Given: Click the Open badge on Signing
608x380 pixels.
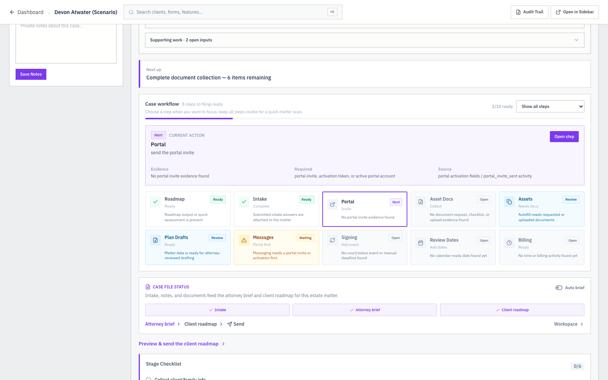Looking at the screenshot, I should 396,238.
